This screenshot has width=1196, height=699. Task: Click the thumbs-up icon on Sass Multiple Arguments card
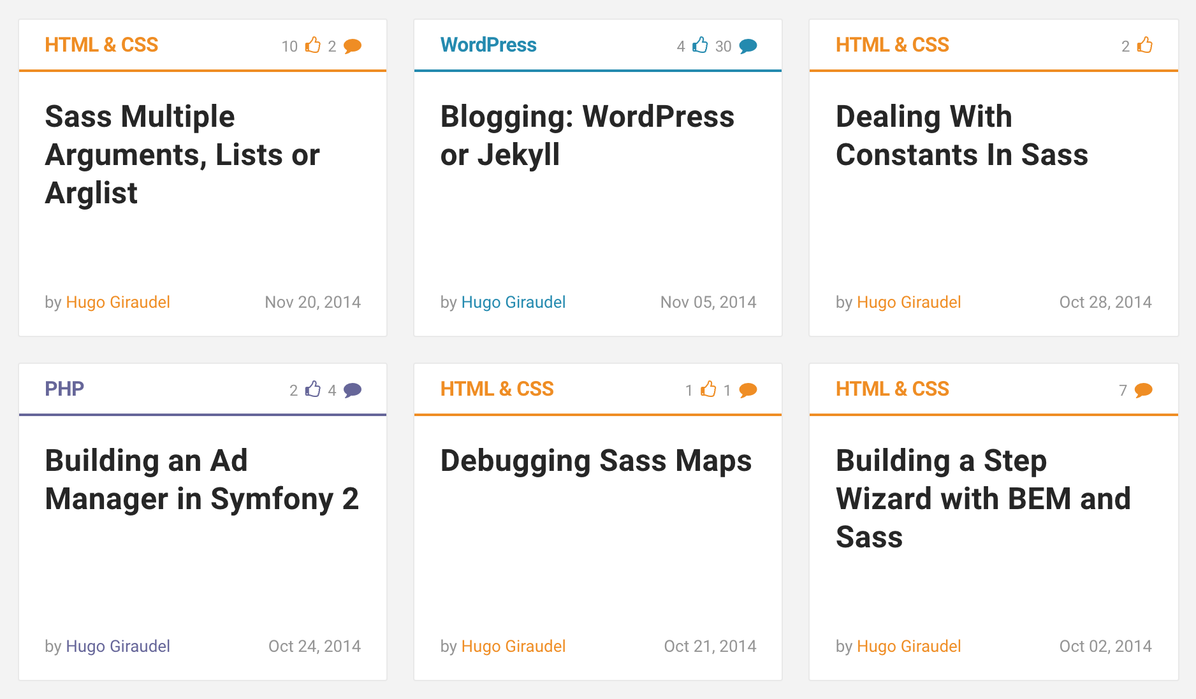pyautogui.click(x=312, y=45)
